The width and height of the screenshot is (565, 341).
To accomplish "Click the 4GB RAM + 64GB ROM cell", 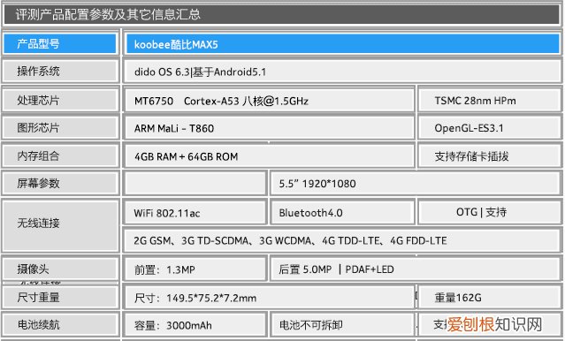I will coord(269,155).
